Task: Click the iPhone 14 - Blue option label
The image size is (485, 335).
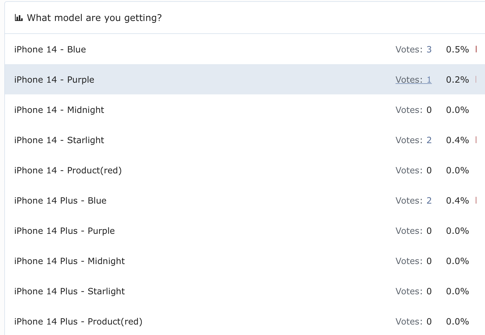Action: click(50, 49)
